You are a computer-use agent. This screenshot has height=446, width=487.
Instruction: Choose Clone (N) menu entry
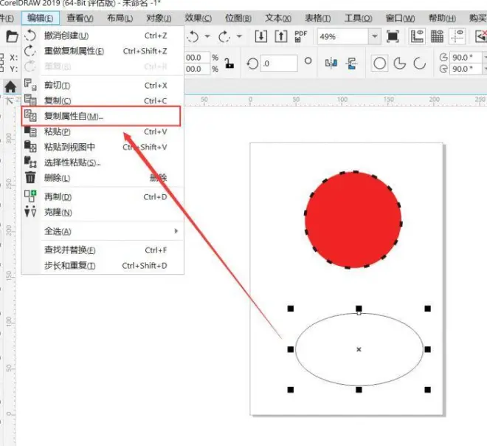103,212
